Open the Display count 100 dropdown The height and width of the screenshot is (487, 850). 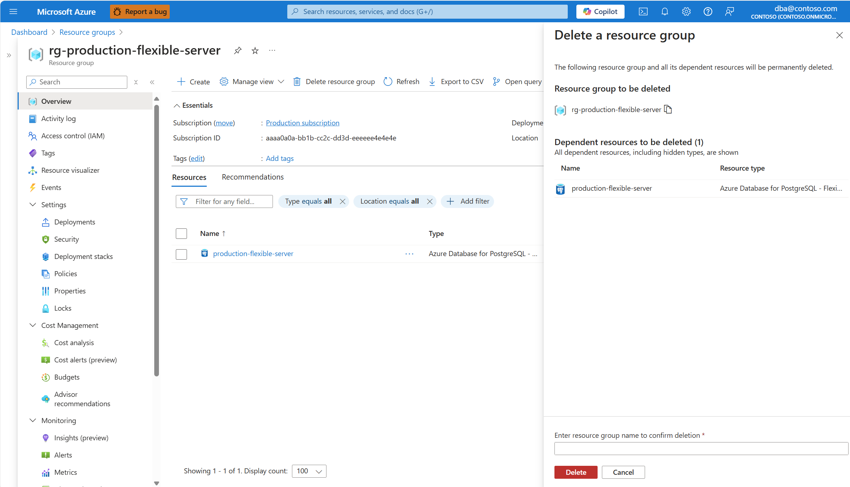click(x=309, y=471)
